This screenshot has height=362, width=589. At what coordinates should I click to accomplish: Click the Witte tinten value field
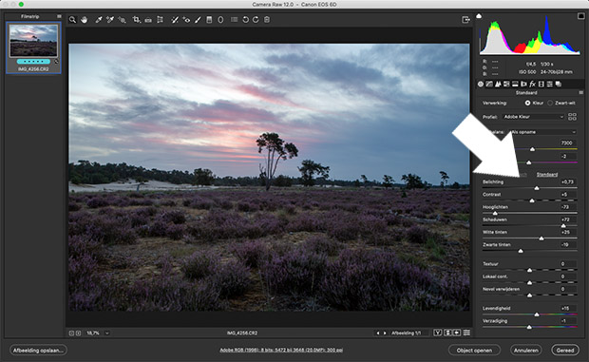[x=567, y=232]
